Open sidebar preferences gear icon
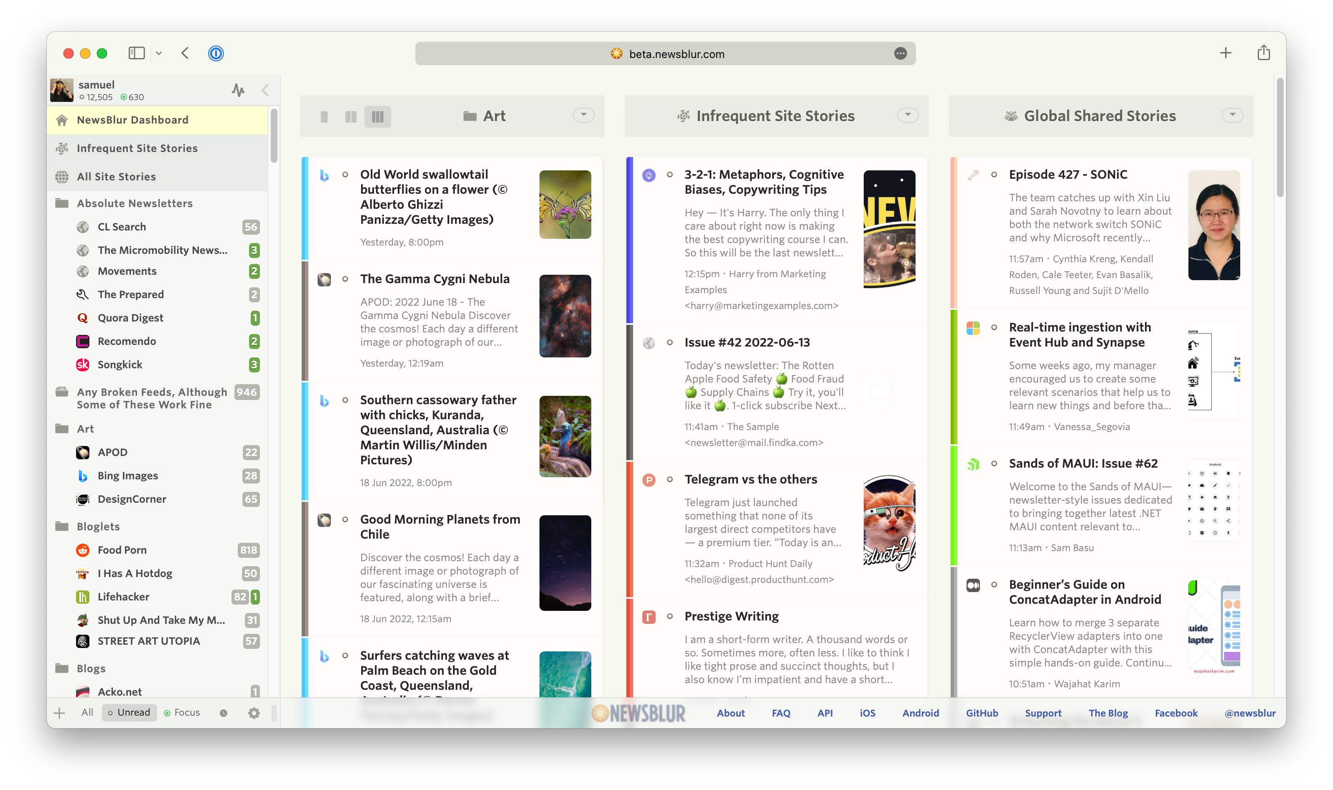This screenshot has width=1333, height=790. click(254, 713)
